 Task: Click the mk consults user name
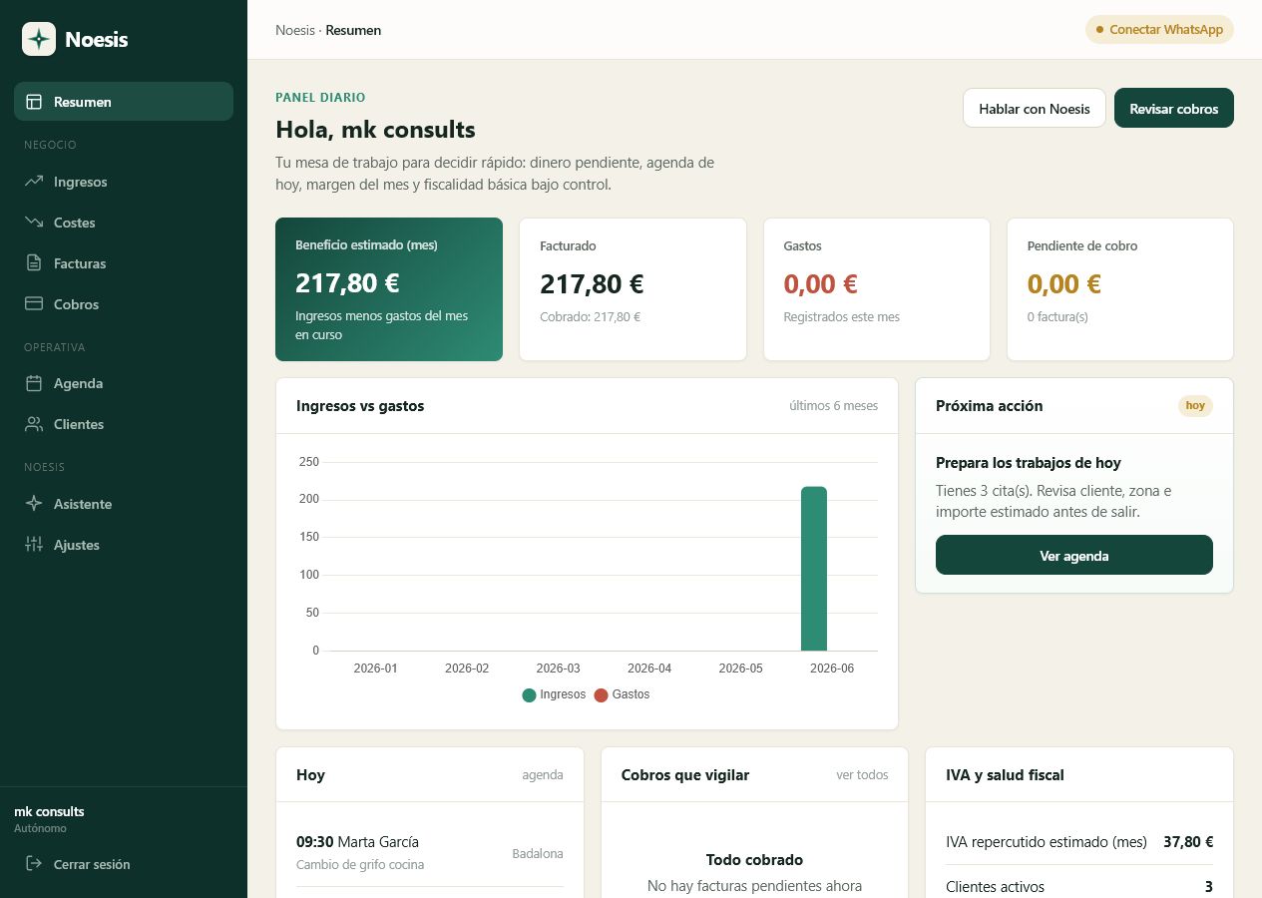click(x=49, y=812)
